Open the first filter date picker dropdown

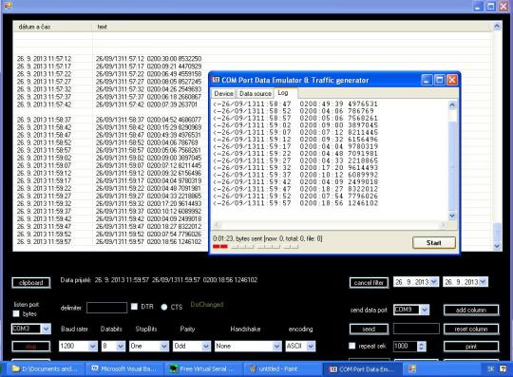[x=434, y=282]
